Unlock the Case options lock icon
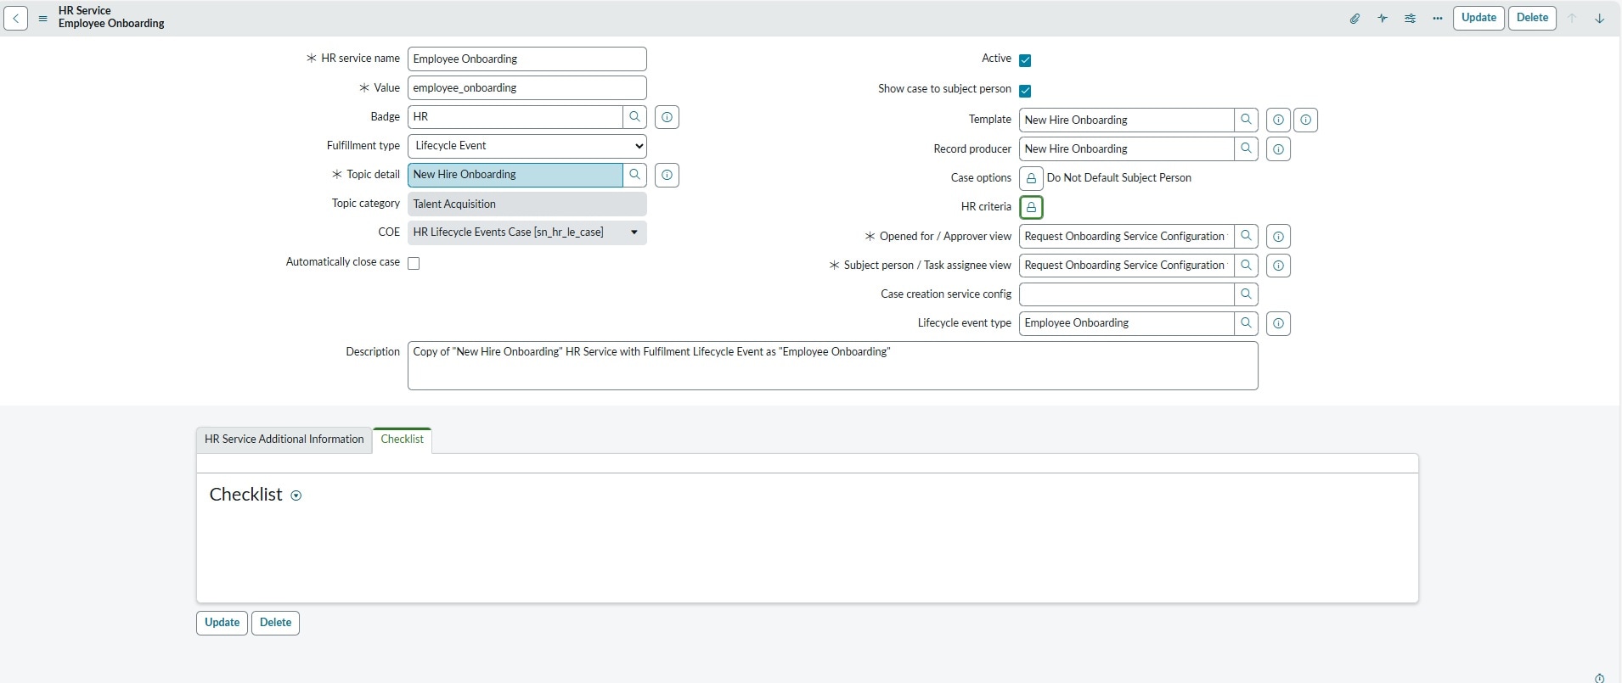1622x683 pixels. [x=1031, y=178]
